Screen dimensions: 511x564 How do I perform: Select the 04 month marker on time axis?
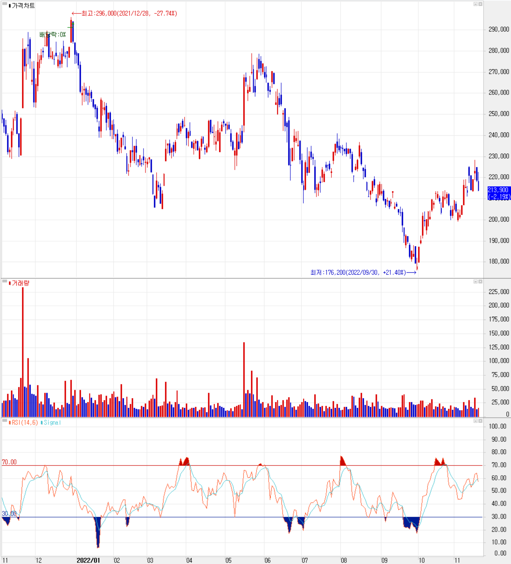[x=189, y=560]
